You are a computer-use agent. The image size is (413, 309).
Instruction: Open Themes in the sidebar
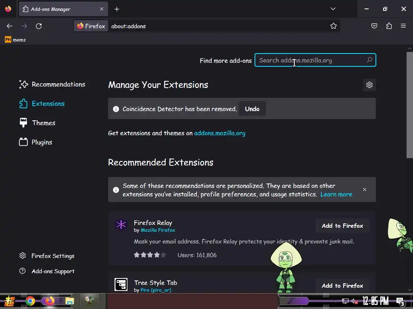[37, 123]
